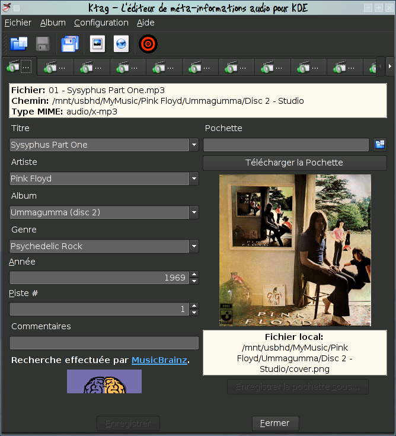Click the Ummagumma album cover image
Viewport: 396px width, 436px height.
pos(295,250)
